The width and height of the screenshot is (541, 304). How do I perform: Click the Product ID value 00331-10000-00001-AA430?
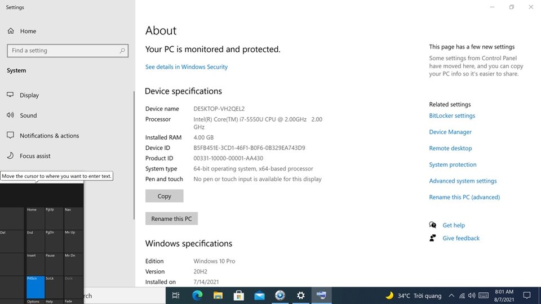point(228,158)
